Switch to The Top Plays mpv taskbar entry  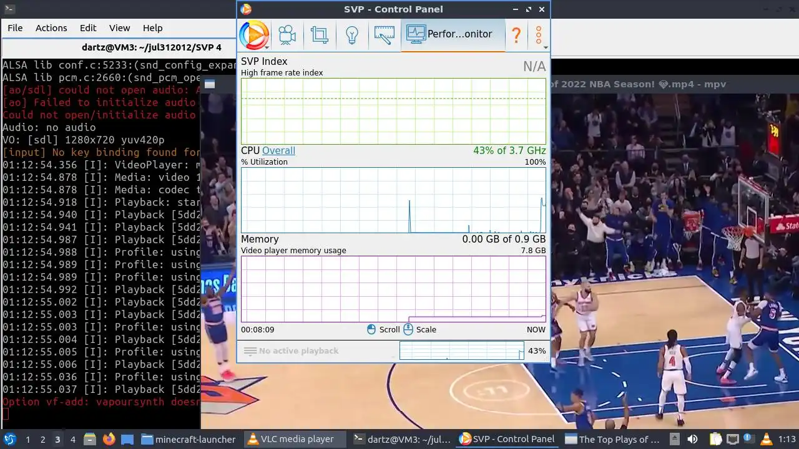613,439
